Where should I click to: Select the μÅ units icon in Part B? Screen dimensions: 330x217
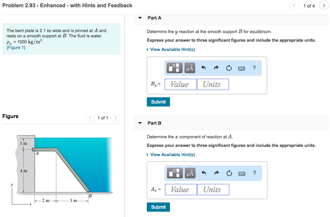tap(190, 173)
